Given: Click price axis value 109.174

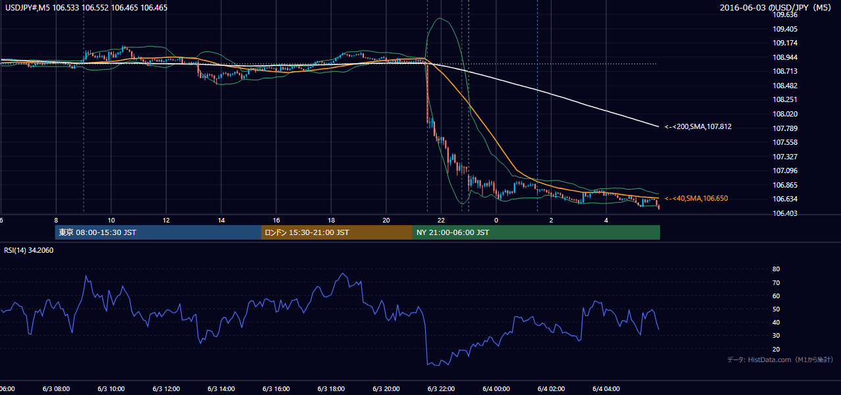Looking at the screenshot, I should pos(785,43).
